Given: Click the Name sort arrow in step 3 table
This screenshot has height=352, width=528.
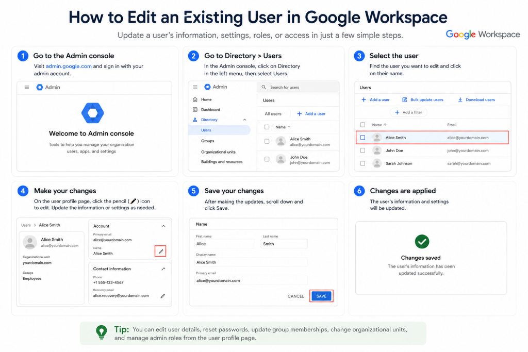Looking at the screenshot, I should tap(385, 125).
